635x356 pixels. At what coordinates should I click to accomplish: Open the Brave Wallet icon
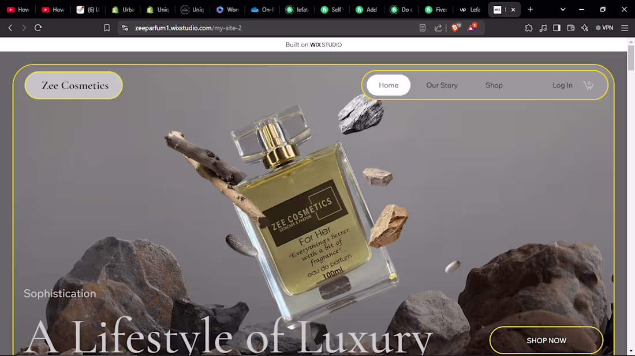570,28
